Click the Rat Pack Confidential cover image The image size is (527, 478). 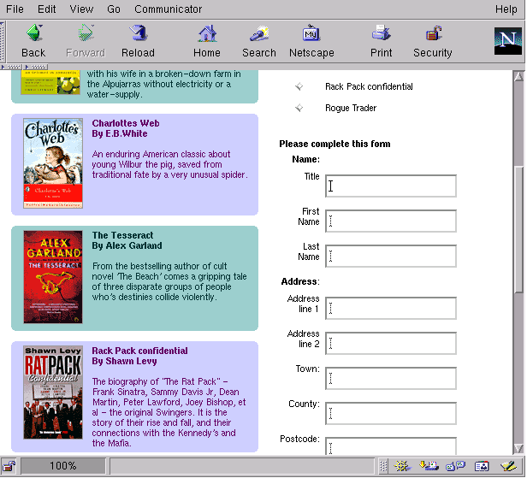tap(53, 392)
